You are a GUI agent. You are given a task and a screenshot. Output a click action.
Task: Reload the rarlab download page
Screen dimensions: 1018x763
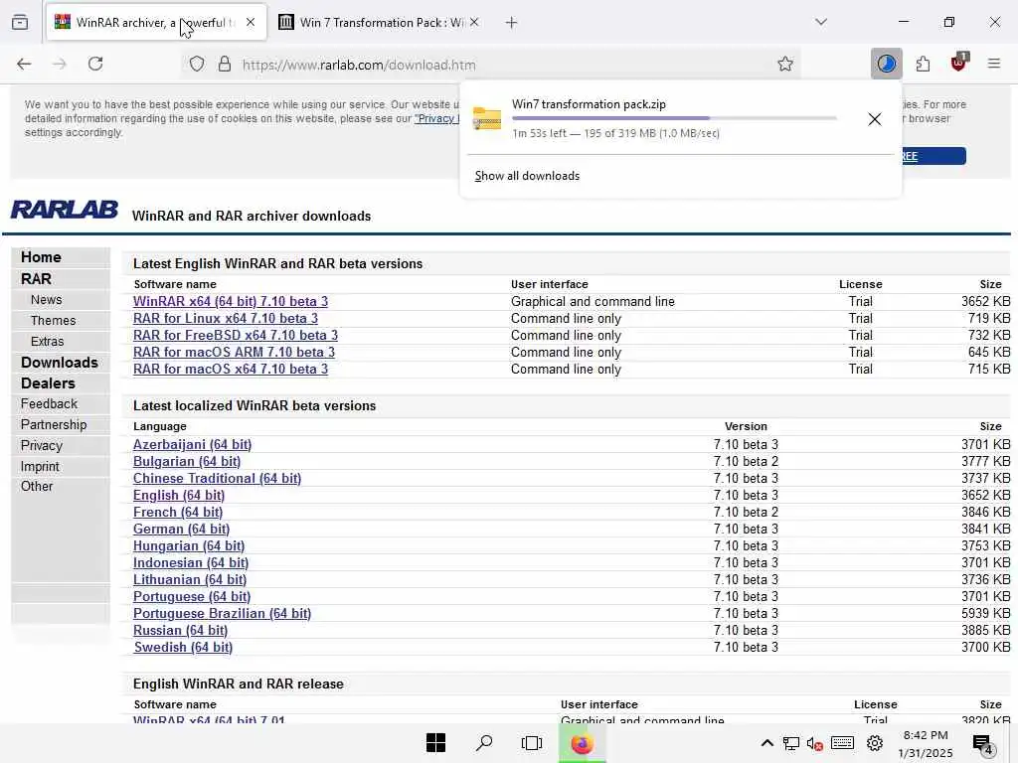(95, 64)
